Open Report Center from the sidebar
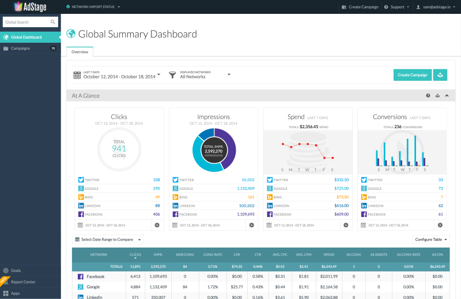This screenshot has width=461, height=299. [23, 282]
